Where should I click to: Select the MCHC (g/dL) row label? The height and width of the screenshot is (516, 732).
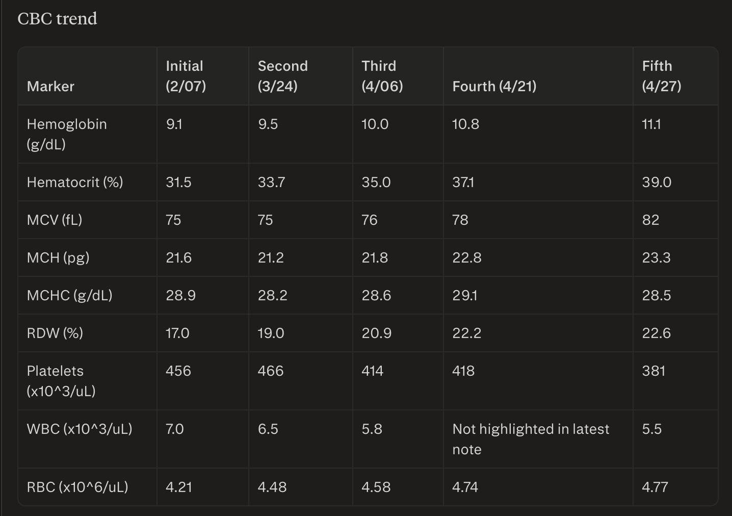point(69,295)
